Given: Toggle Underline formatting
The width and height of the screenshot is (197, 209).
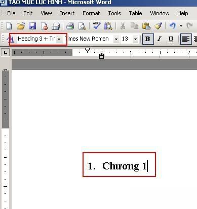Looking at the screenshot, I should (171, 39).
